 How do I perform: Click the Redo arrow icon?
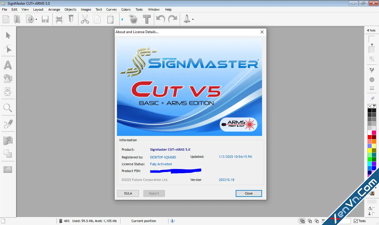[x=173, y=19]
